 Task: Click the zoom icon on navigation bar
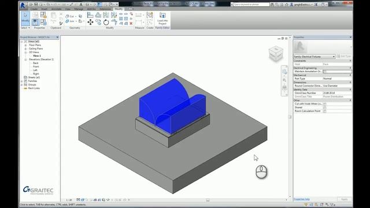(x=284, y=80)
